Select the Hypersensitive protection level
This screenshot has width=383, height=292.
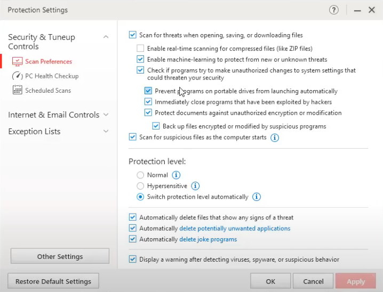140,186
